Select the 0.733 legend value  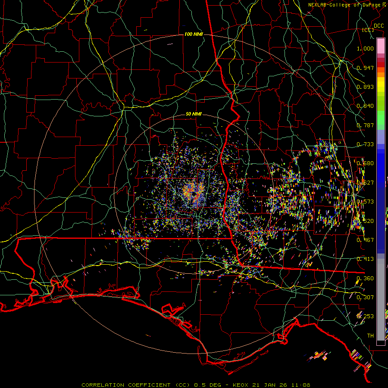point(365,144)
